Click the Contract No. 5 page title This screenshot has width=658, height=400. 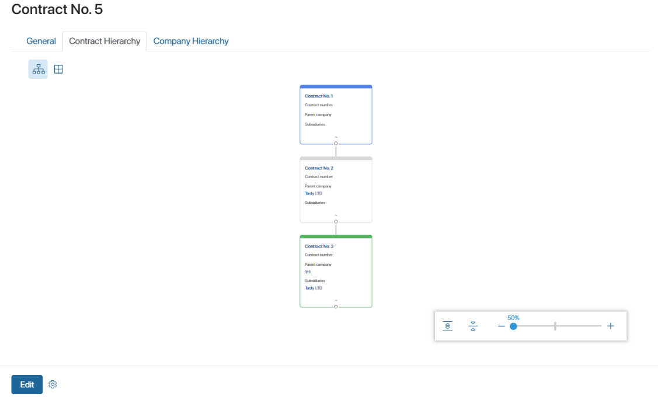57,9
